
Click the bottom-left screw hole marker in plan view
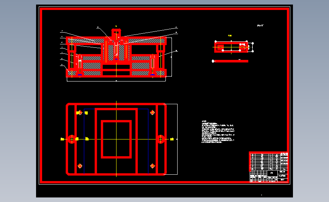pos(80,166)
